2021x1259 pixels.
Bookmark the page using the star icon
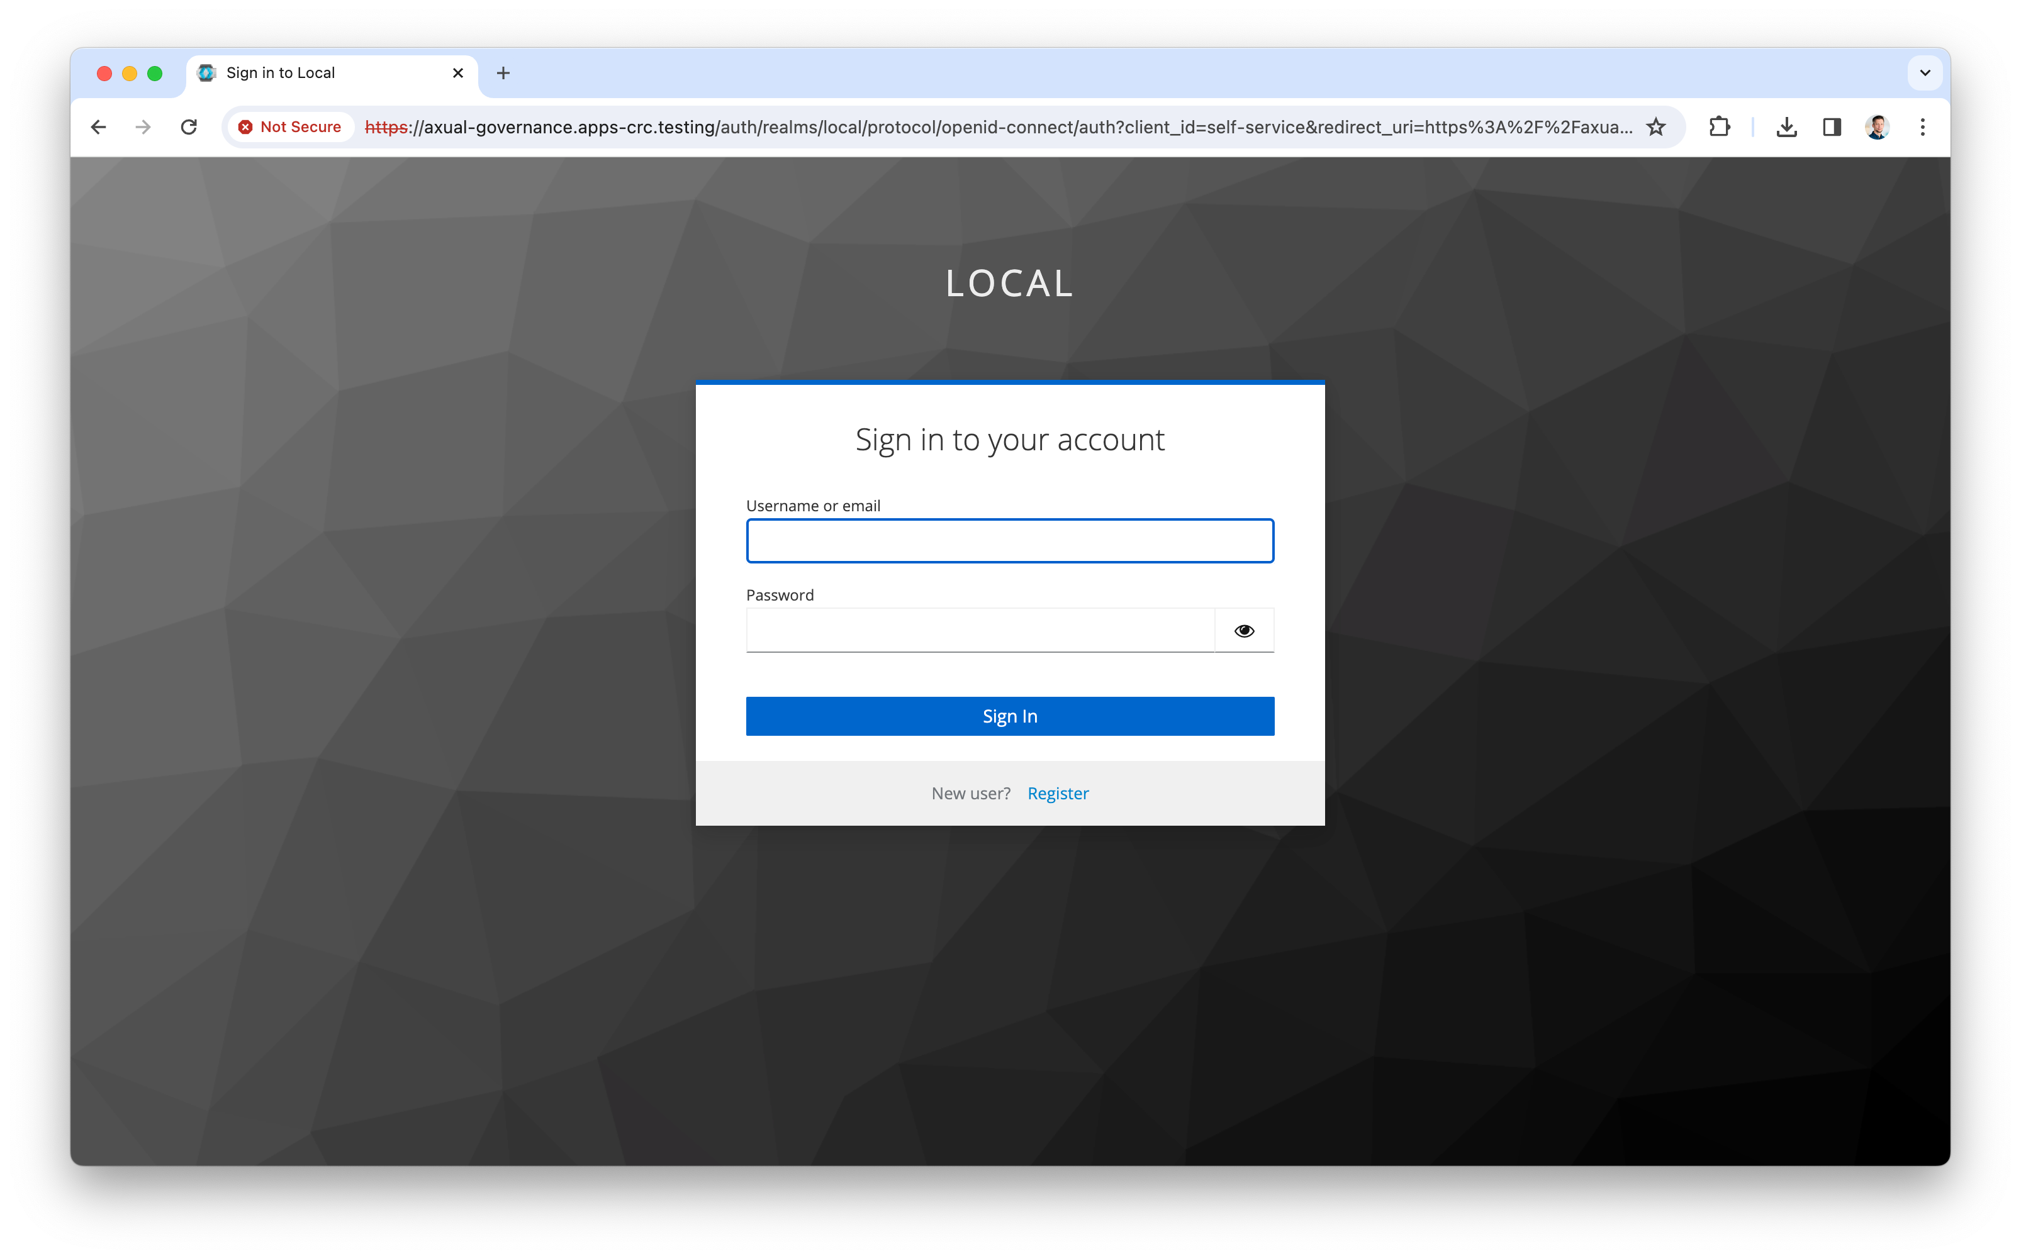point(1656,126)
